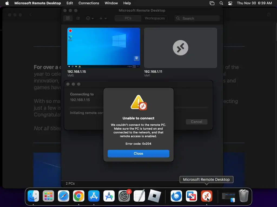This screenshot has height=207, width=277.
Task: Open Launchpad from the Dock
Action: coord(48,196)
